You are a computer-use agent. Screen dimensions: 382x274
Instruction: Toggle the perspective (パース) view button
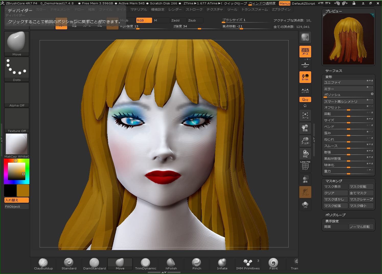pos(305,51)
